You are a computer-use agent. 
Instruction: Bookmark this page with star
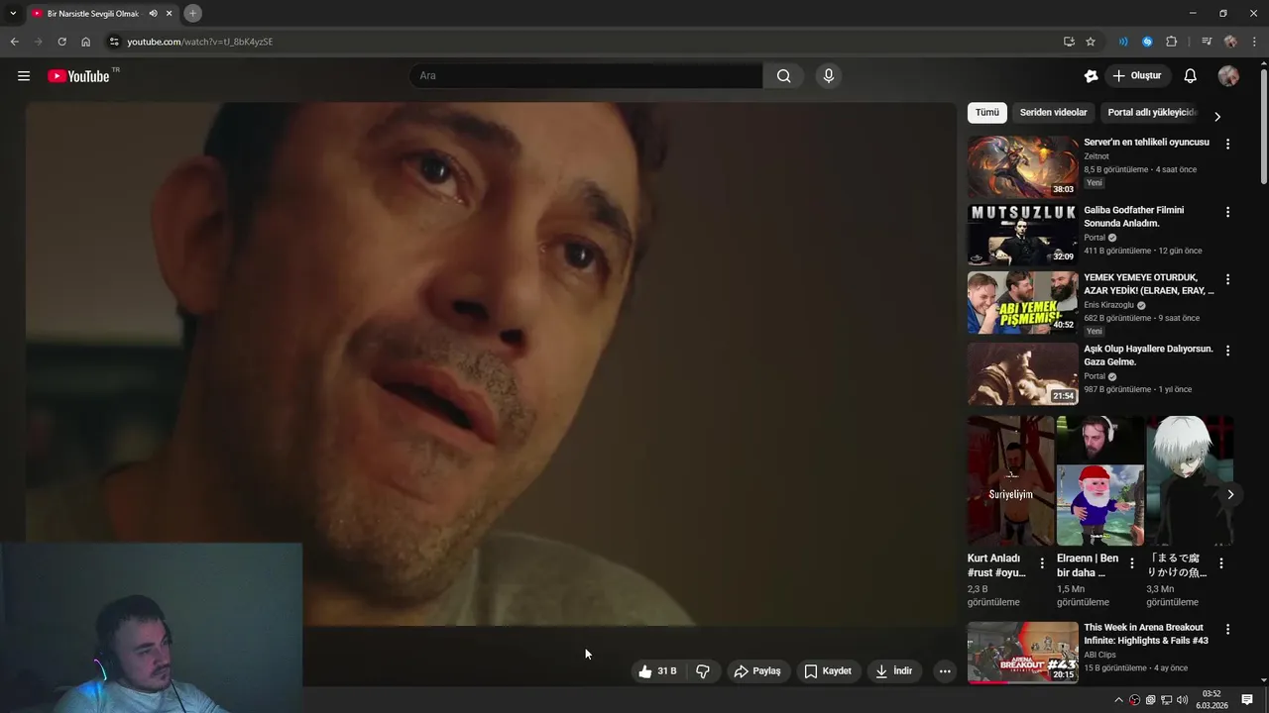coord(1091,42)
